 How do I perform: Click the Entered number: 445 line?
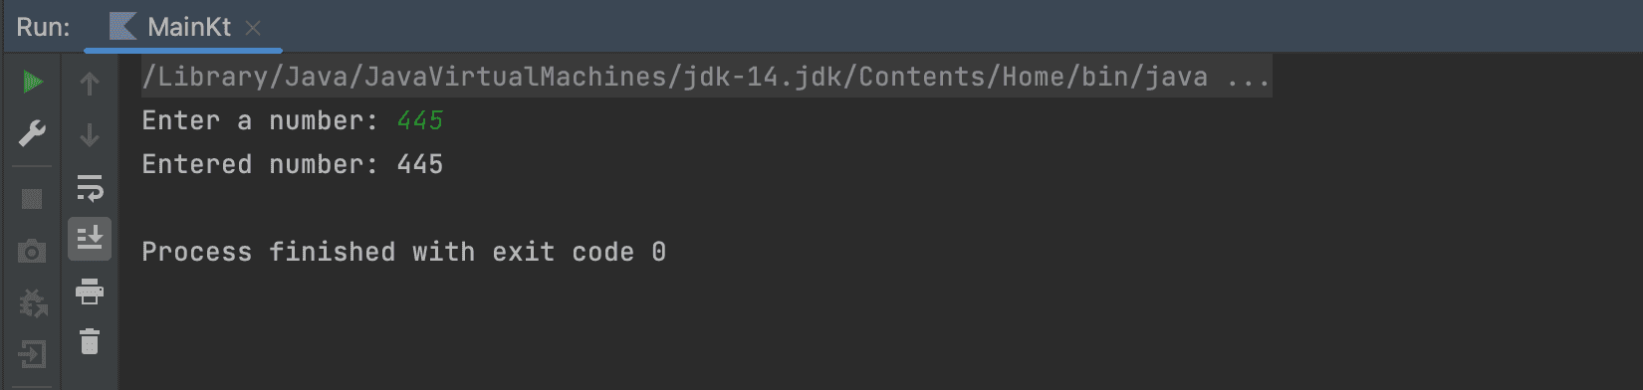coord(293,164)
